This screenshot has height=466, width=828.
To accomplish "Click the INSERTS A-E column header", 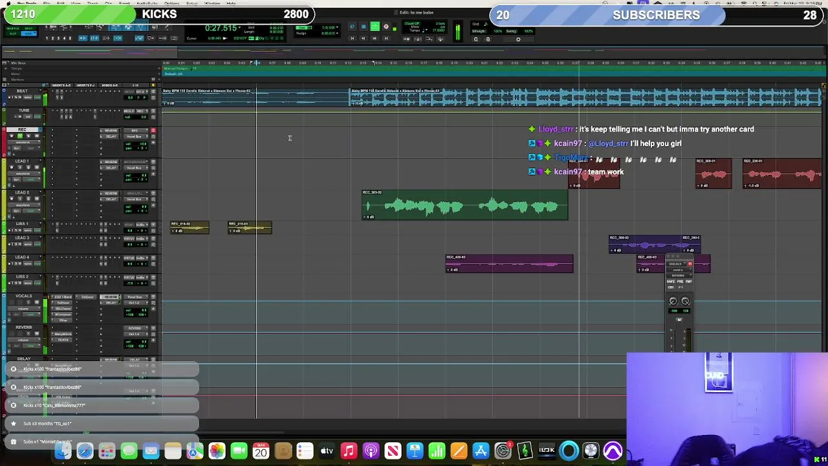I will pos(61,85).
